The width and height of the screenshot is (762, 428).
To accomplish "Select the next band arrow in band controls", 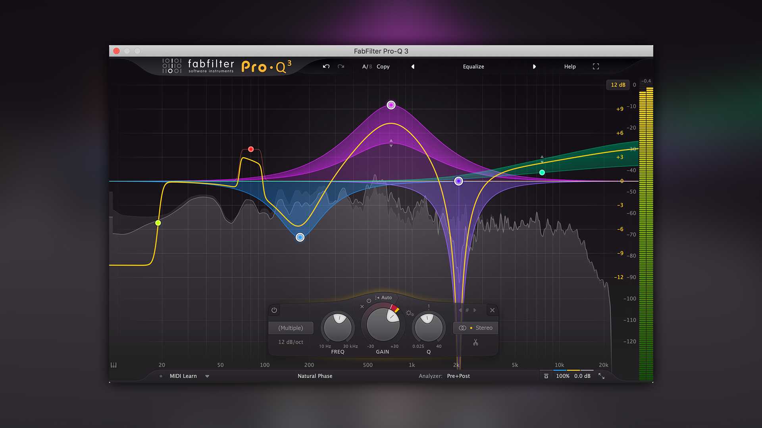I will (x=475, y=310).
